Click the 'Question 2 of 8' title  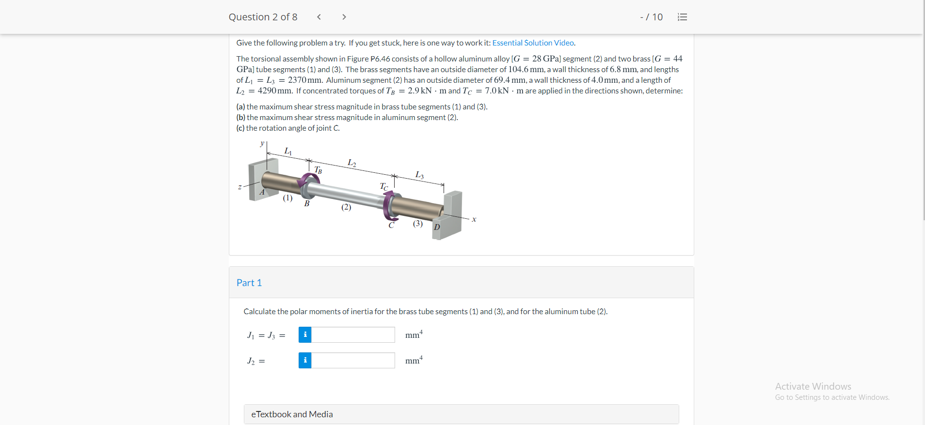[x=263, y=17]
